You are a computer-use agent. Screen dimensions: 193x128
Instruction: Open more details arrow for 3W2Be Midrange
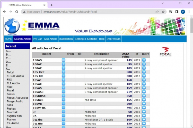(144, 123)
